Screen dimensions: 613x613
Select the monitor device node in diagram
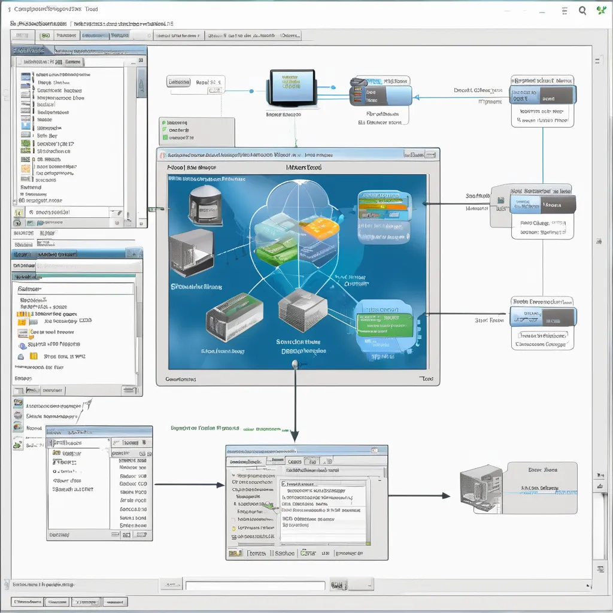pos(292,88)
